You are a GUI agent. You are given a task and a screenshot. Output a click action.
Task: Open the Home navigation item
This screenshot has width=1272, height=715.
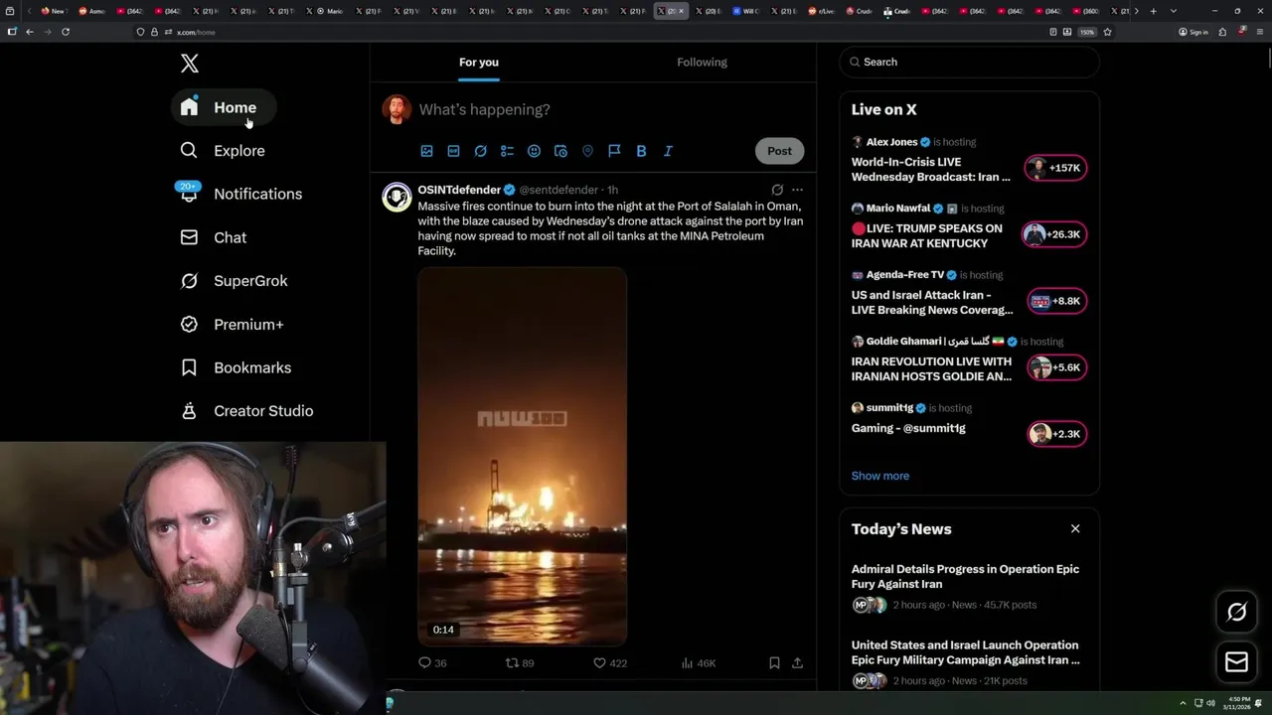pyautogui.click(x=224, y=107)
